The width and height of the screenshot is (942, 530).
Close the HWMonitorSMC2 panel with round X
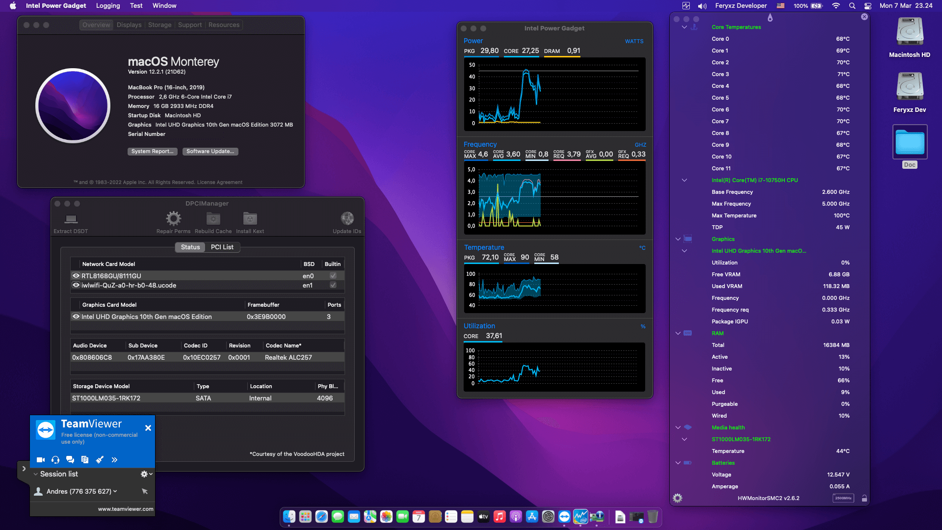[864, 17]
